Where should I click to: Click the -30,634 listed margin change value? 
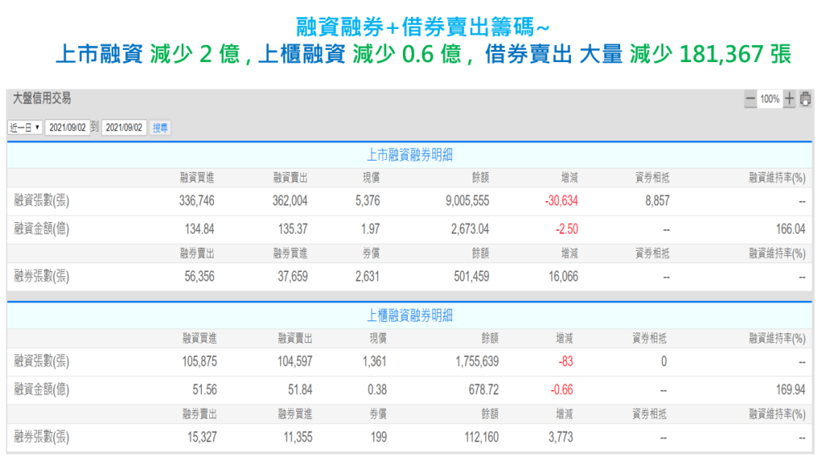click(561, 201)
